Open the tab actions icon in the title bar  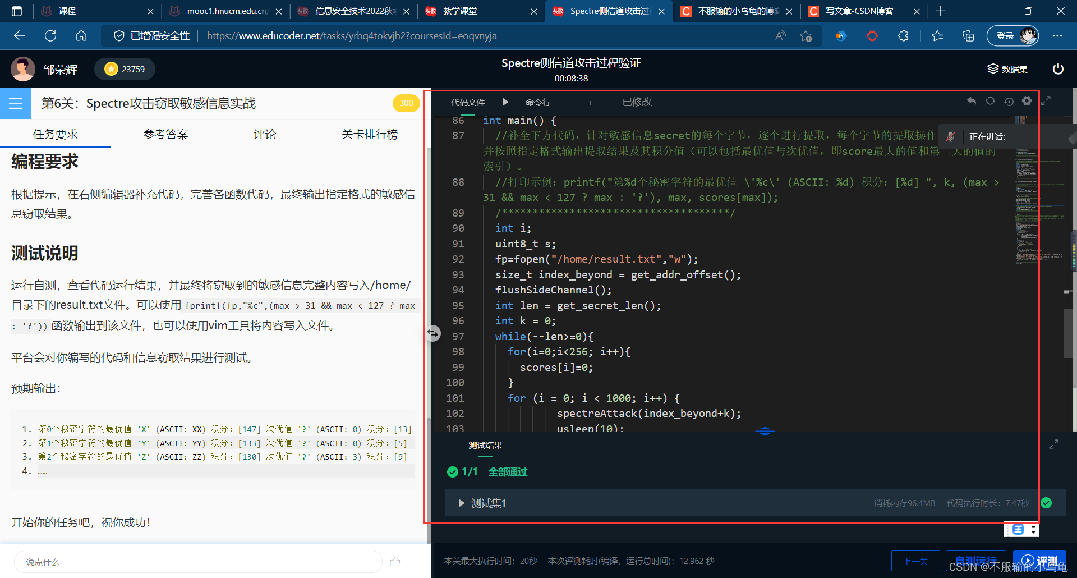17,11
